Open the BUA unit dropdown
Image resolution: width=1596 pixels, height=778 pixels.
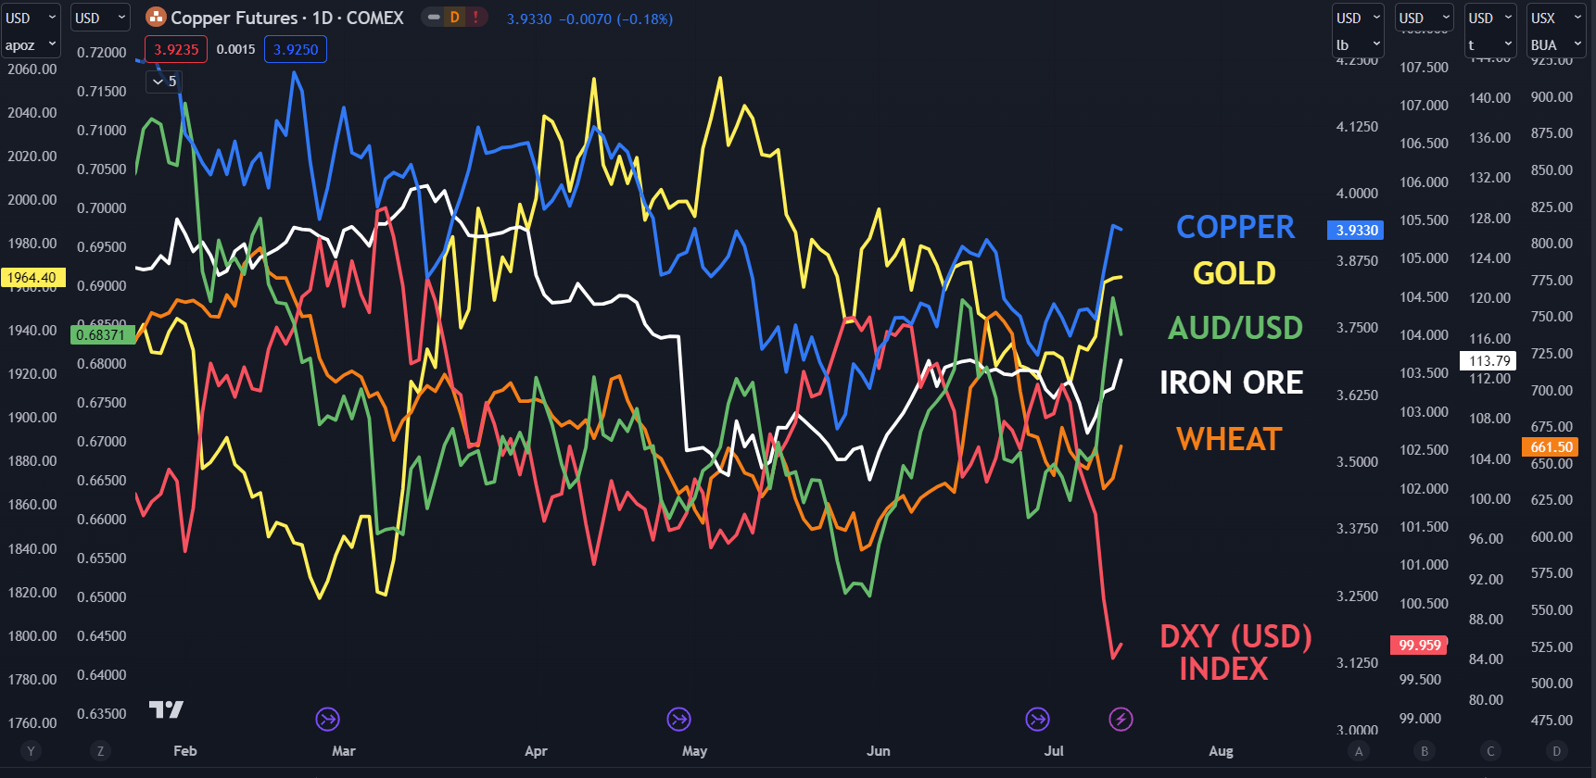click(1556, 44)
